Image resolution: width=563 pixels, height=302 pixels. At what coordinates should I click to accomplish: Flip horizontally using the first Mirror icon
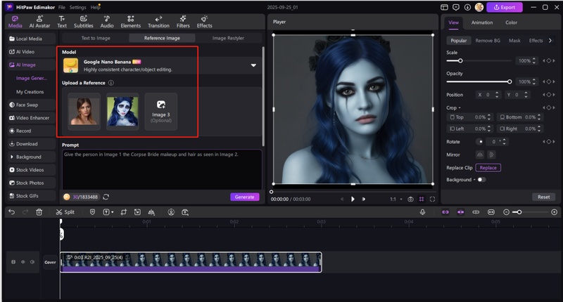[x=480, y=155]
